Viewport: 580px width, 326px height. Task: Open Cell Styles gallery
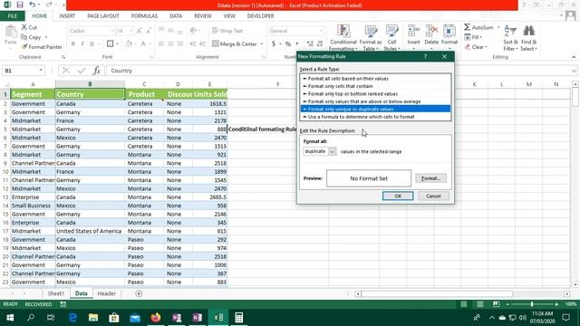coord(391,38)
